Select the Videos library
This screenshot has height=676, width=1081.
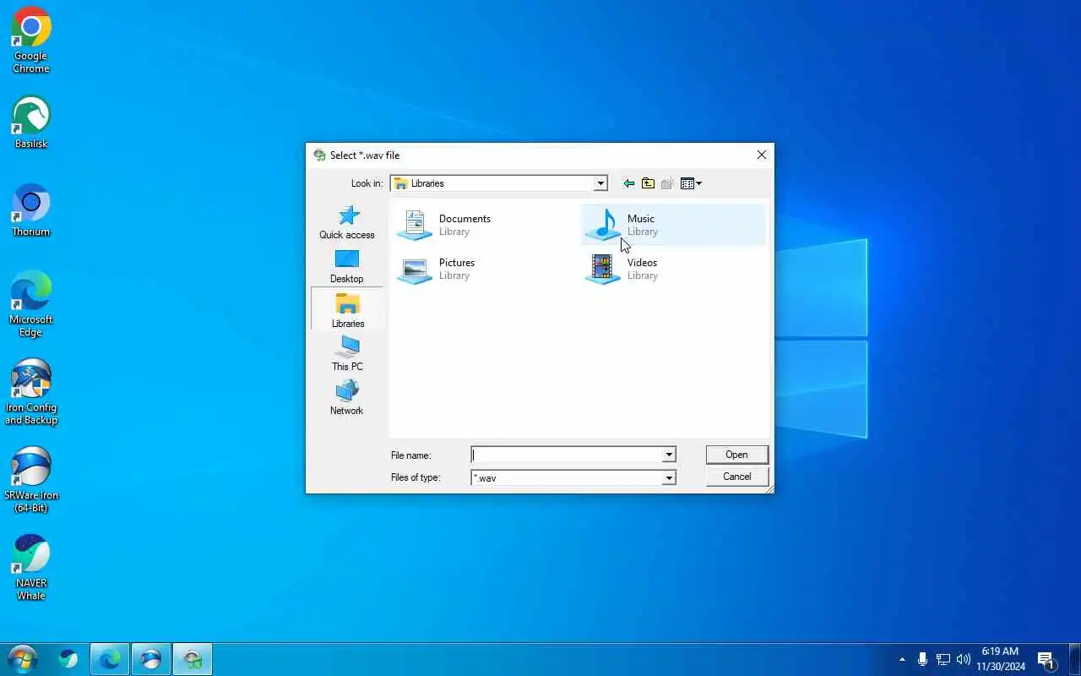tap(673, 269)
